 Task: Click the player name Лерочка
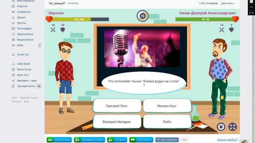[x=56, y=13]
